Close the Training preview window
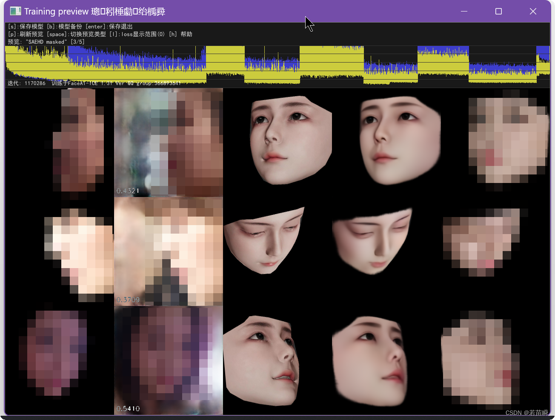The image size is (555, 420). 533,11
